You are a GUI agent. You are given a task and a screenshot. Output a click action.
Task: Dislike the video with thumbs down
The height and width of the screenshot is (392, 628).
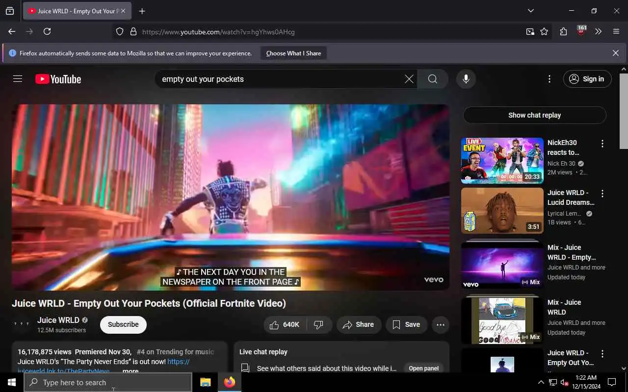point(319,324)
